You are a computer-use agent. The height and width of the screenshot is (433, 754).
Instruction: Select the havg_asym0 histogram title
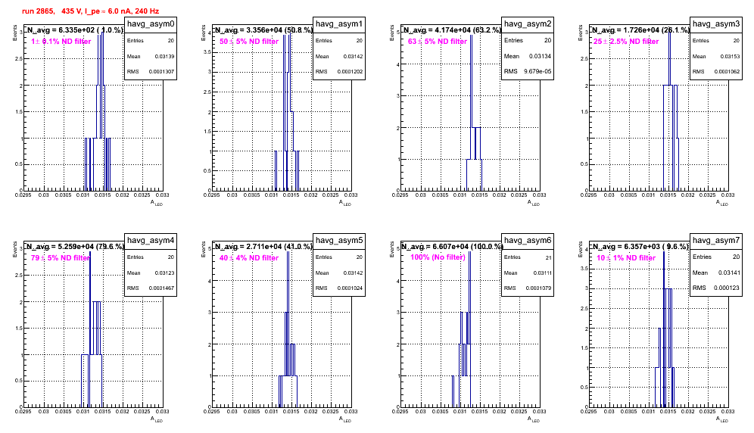pyautogui.click(x=151, y=24)
